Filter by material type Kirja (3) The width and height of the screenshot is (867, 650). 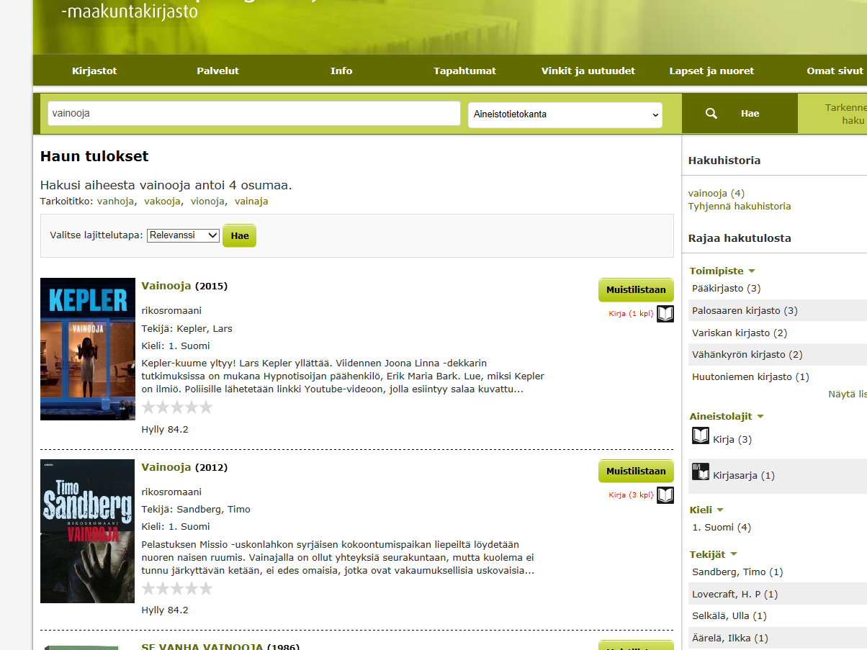pos(732,439)
